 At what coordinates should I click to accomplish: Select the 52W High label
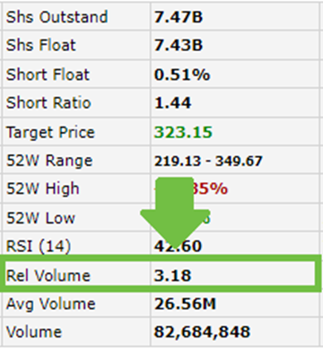coord(43,188)
